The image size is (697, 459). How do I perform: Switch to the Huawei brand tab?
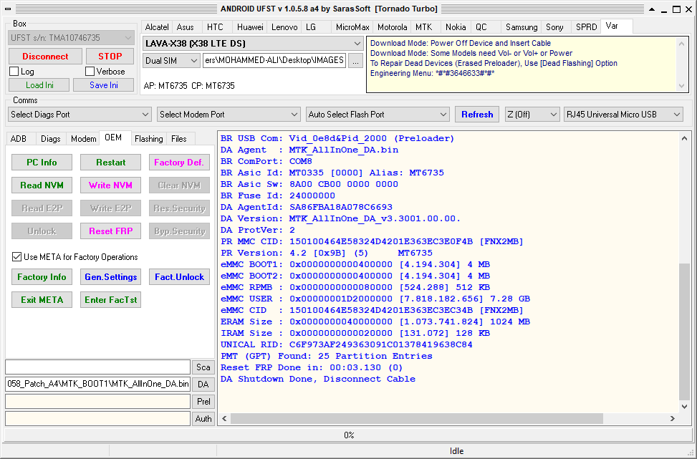[x=250, y=27]
